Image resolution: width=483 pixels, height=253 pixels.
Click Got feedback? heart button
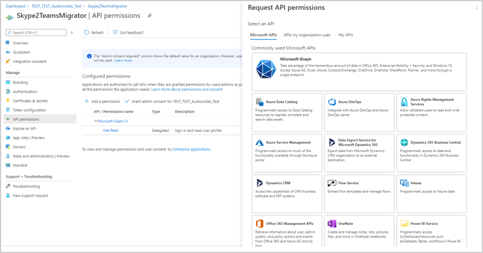pos(128,32)
